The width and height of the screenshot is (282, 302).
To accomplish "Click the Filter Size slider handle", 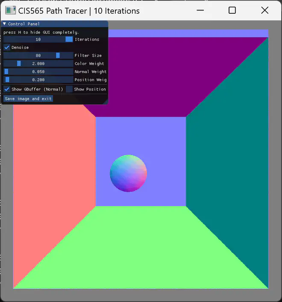I will (58, 56).
